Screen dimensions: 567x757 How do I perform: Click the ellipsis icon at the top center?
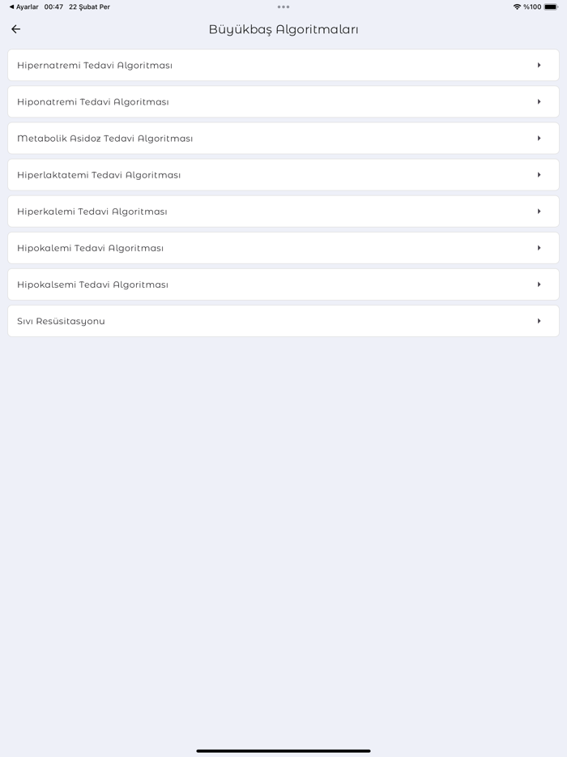[283, 6]
